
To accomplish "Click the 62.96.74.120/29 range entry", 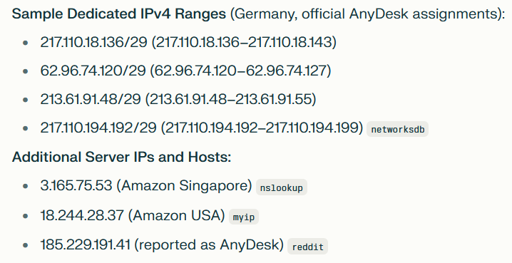I will tap(185, 71).
